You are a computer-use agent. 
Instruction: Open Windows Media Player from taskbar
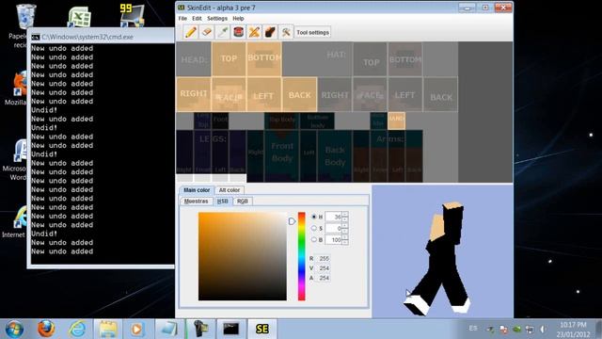(x=136, y=329)
